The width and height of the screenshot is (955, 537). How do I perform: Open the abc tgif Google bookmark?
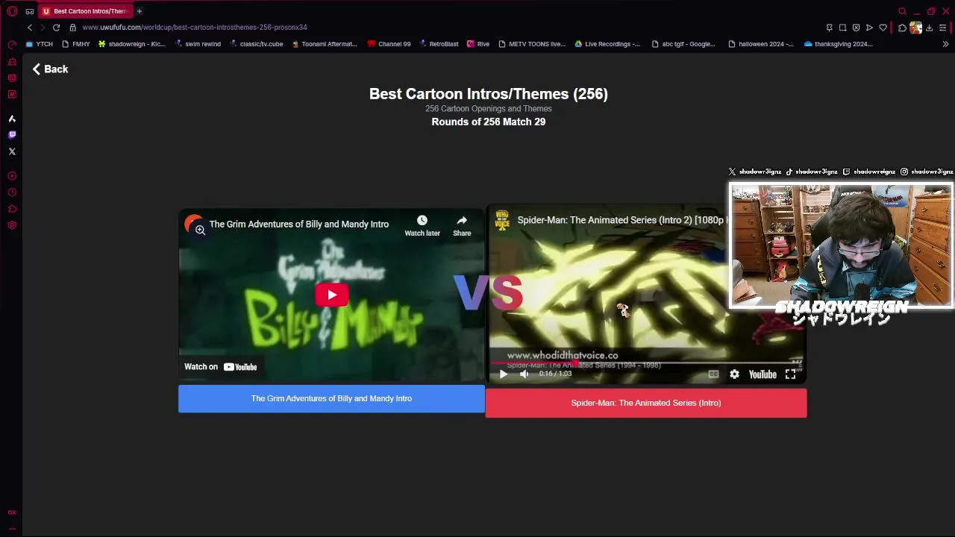(683, 44)
